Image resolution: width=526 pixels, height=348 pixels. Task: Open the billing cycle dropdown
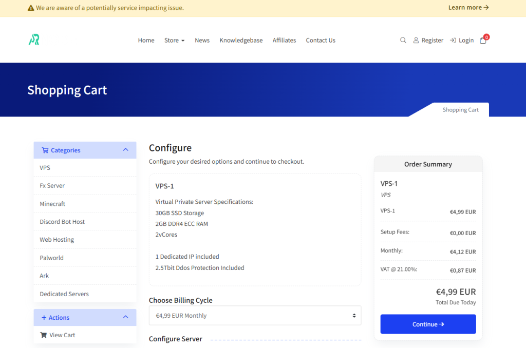(255, 316)
